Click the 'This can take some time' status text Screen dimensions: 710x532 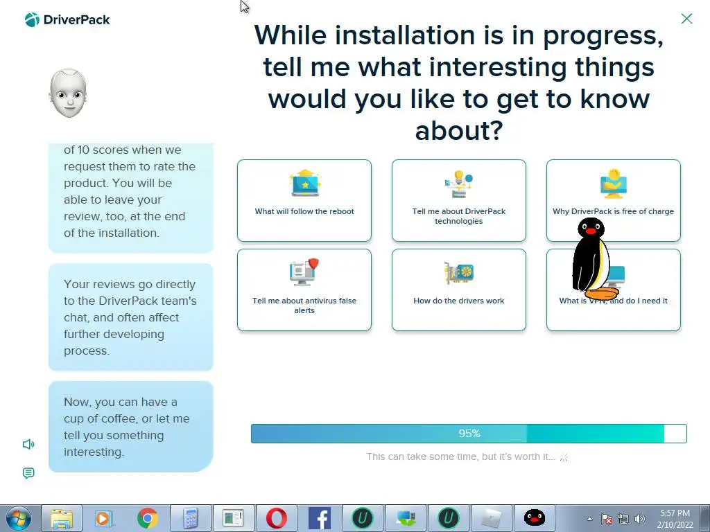point(460,456)
